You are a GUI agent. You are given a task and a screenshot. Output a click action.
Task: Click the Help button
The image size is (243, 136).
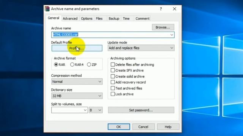pos(168,127)
